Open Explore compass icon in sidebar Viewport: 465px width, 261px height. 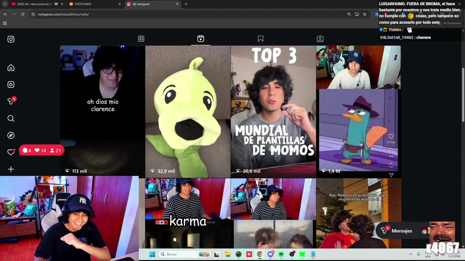(x=11, y=135)
